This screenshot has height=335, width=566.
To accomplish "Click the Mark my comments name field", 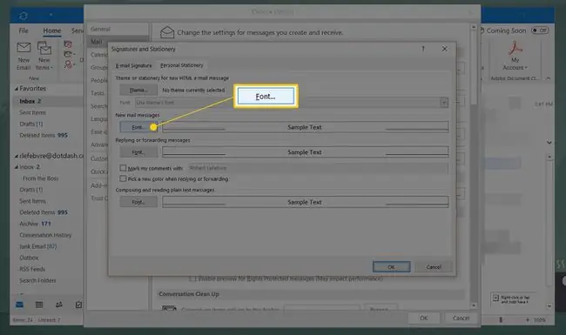I will (x=318, y=168).
